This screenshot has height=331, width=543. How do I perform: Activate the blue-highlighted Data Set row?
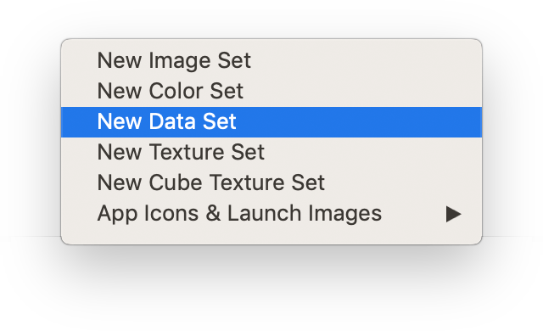tap(271, 122)
